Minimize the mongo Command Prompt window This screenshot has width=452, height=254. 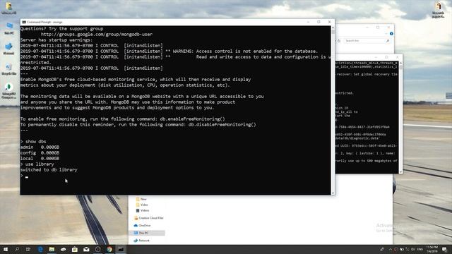308,22
